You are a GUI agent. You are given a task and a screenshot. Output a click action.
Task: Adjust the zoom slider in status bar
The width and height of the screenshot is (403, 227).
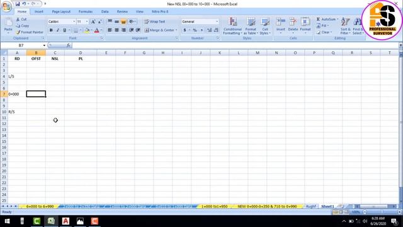click(x=382, y=212)
